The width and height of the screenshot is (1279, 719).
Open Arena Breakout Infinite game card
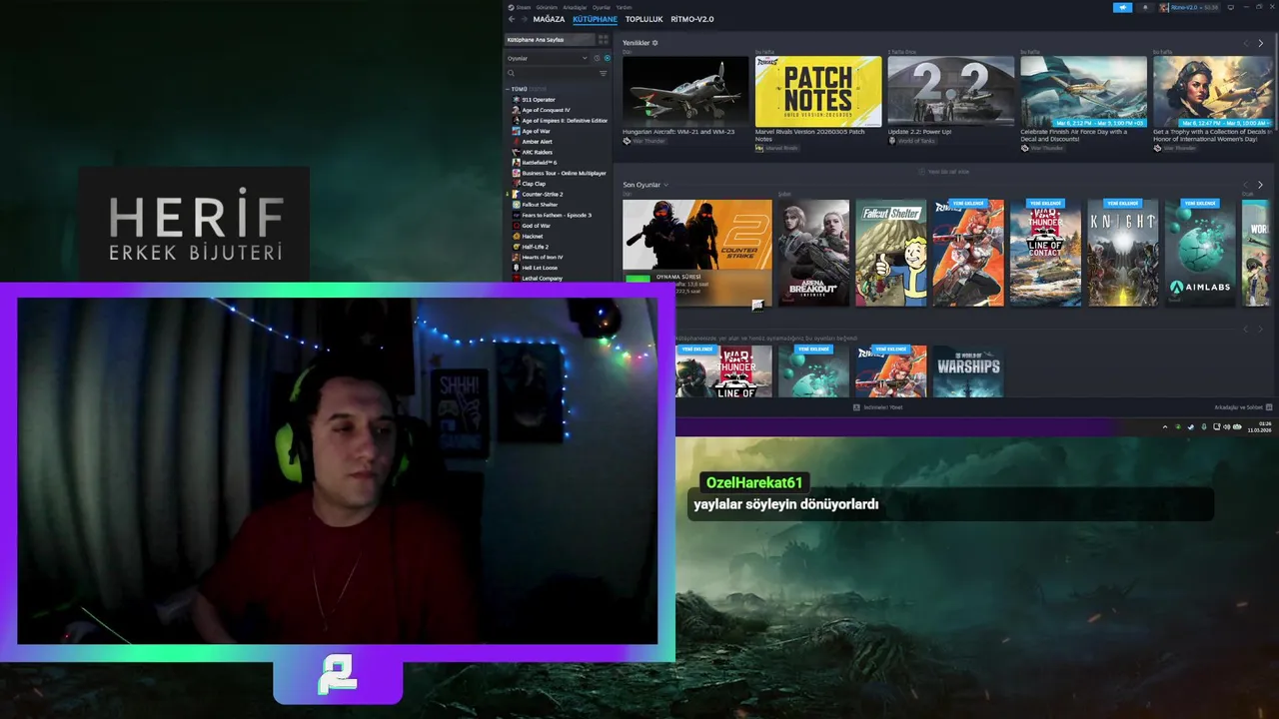coord(813,253)
